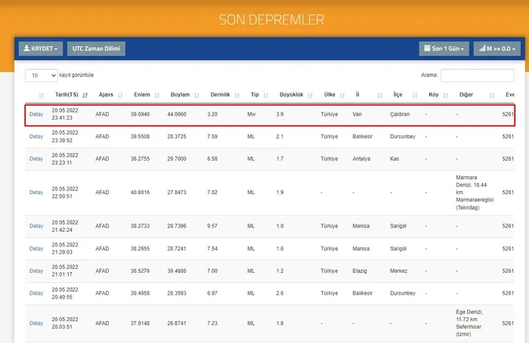Screen dimensions: 529x343
Task: Sort by the Ajans column sort icon
Action: (x=120, y=95)
